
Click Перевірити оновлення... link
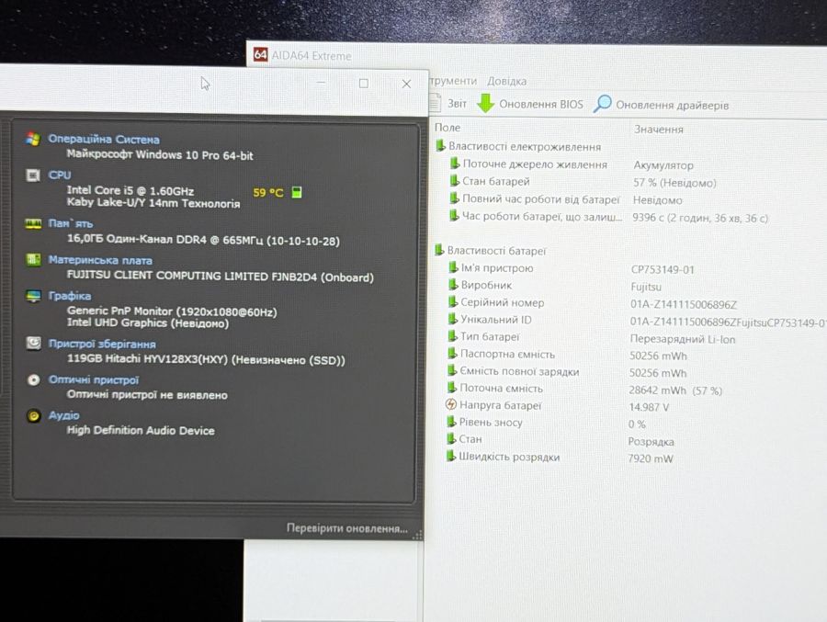point(346,528)
